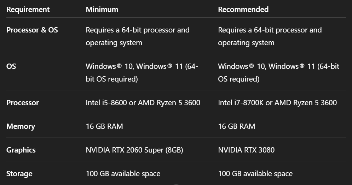The image size is (352, 185).
Task: Select the OS row label
Action: (x=11, y=66)
